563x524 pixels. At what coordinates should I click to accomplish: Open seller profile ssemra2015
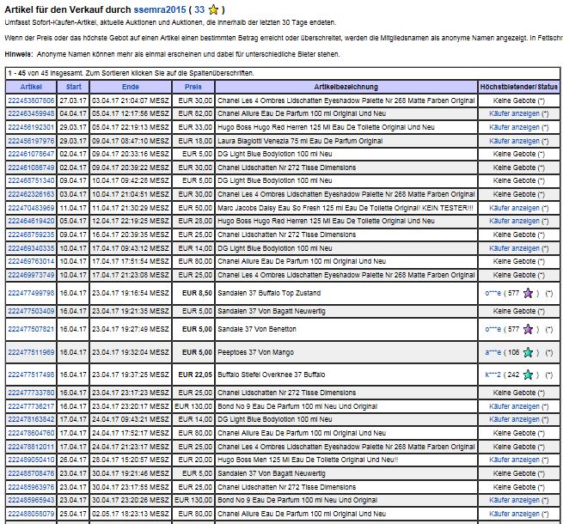160,9
